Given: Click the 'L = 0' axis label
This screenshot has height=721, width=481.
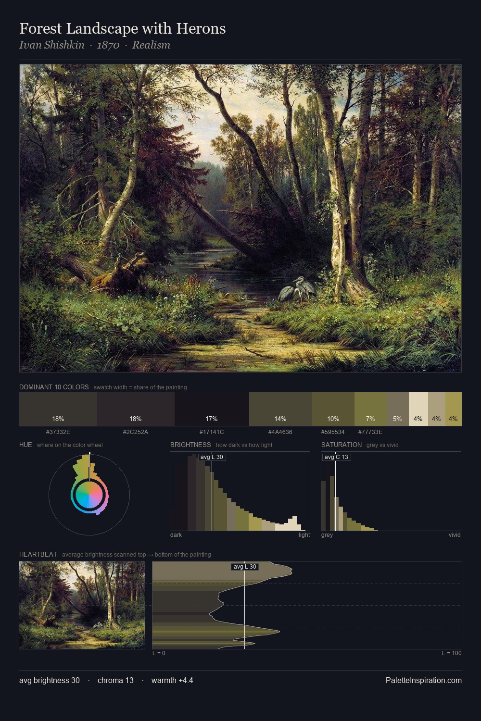Looking at the screenshot, I should click(159, 653).
